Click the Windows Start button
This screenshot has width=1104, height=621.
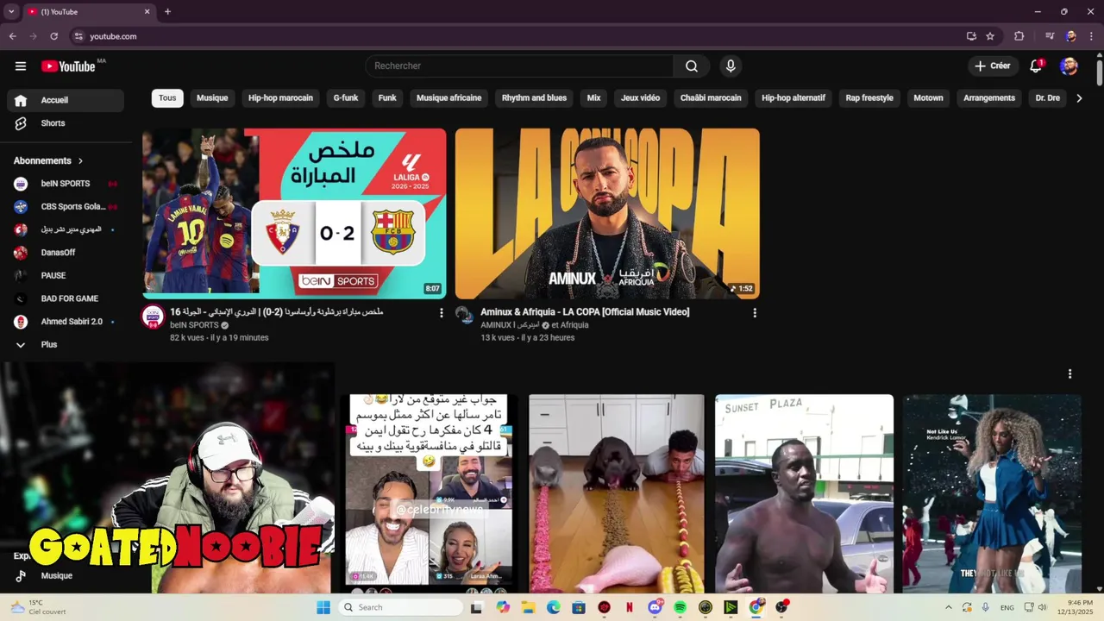click(x=323, y=607)
